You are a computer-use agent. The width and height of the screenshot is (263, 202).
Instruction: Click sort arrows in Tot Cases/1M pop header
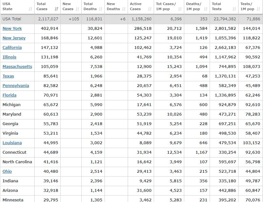coord(180,9)
